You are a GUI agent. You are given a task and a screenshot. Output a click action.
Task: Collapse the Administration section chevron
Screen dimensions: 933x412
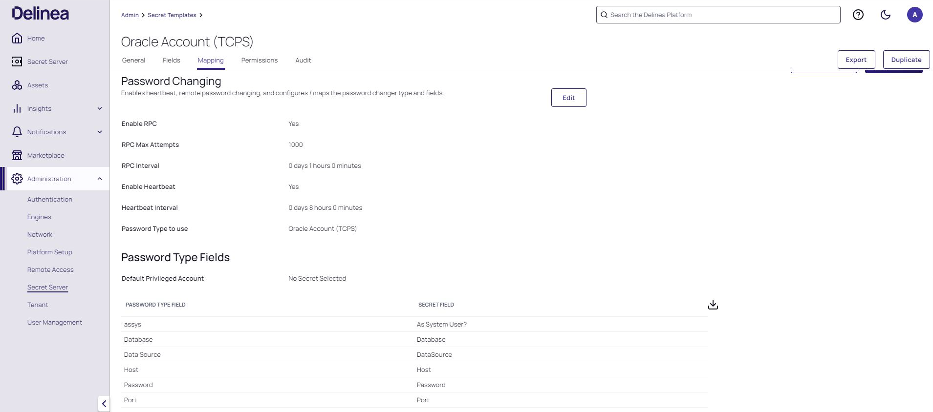pos(100,179)
